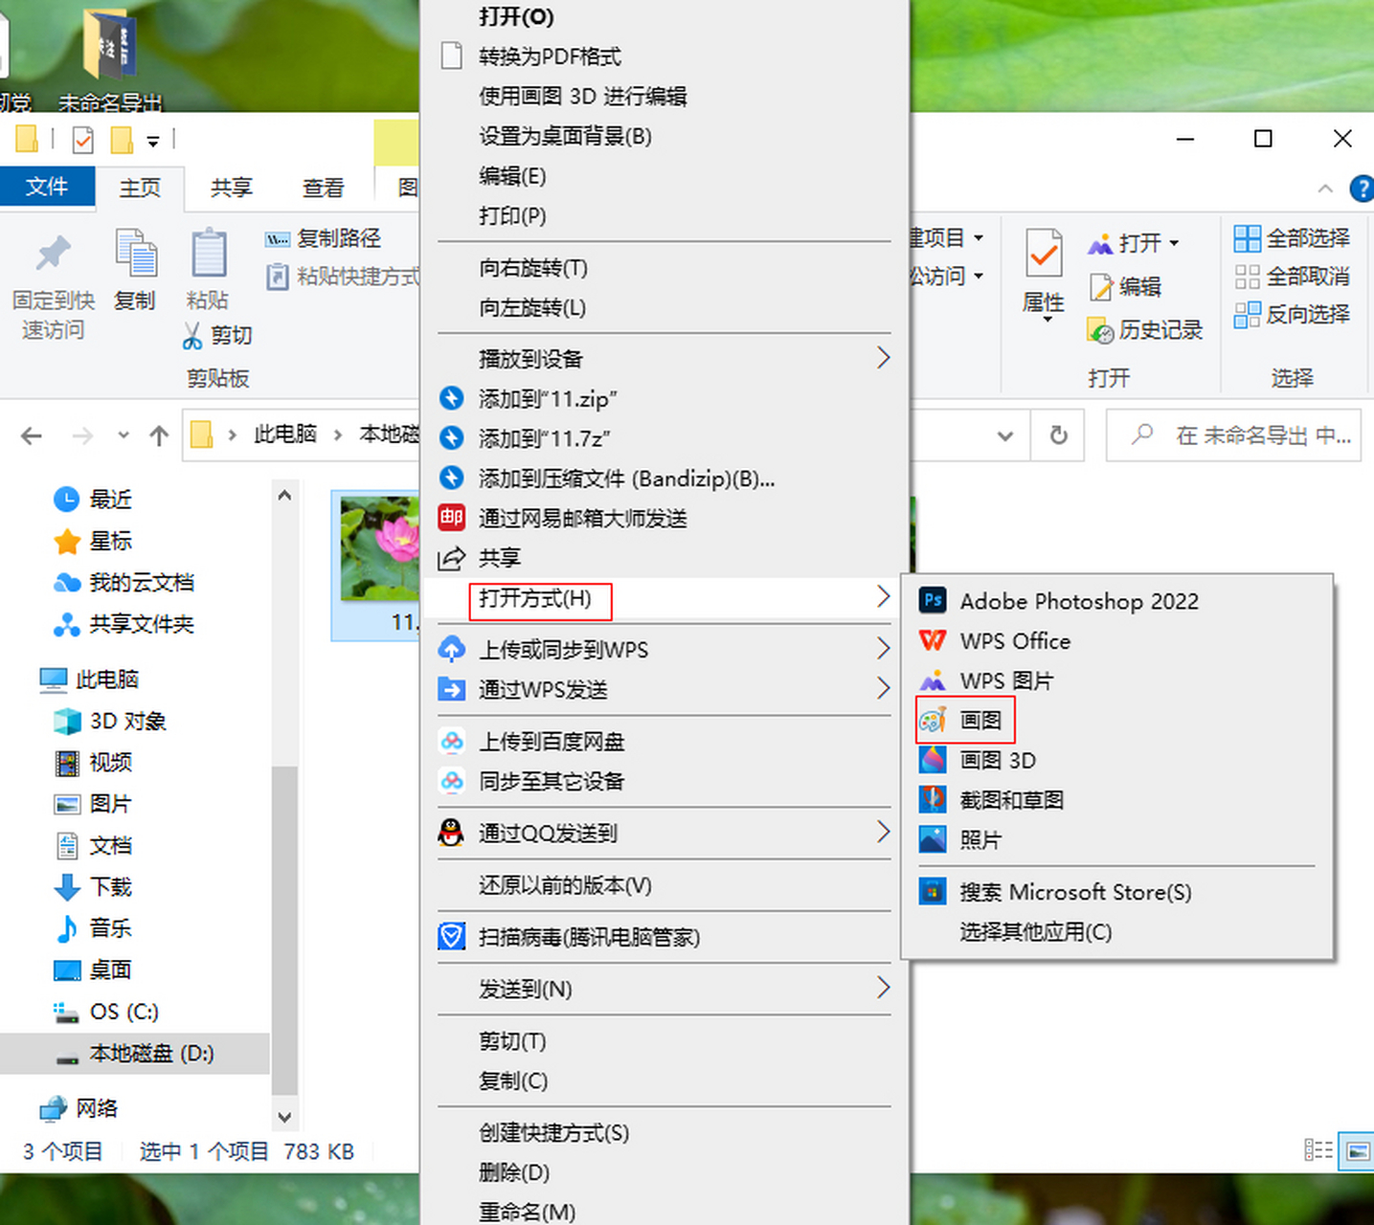The image size is (1374, 1225).
Task: Click ribbon 属性 properties icon
Action: pos(1044,255)
